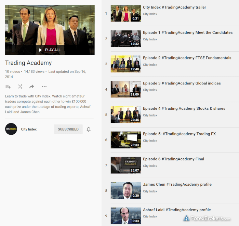The height and width of the screenshot is (226, 239).
Task: Click City Index under Episode 4
Action: pos(150,115)
